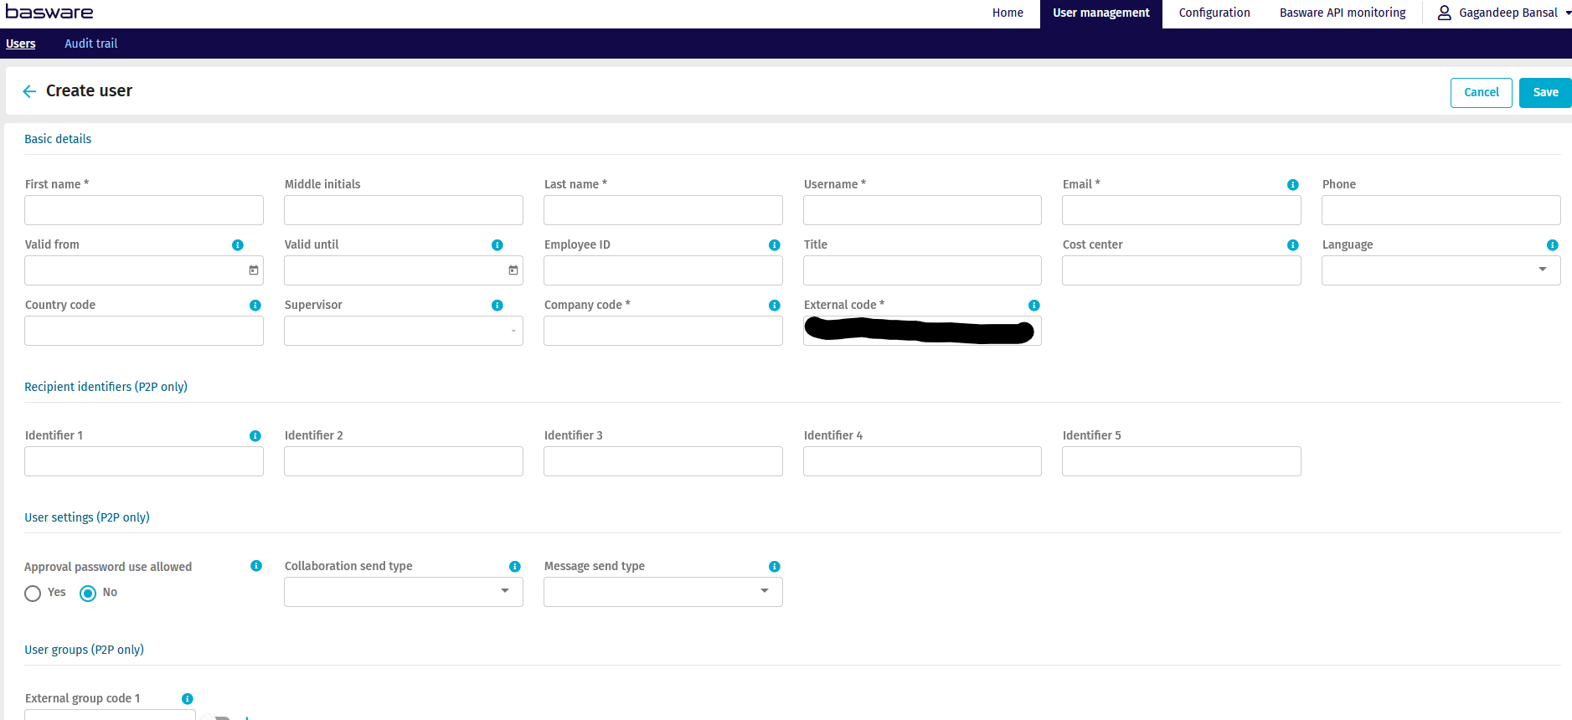Switch to the Audit trail tab
Screen dimensions: 1572x720
coord(90,44)
